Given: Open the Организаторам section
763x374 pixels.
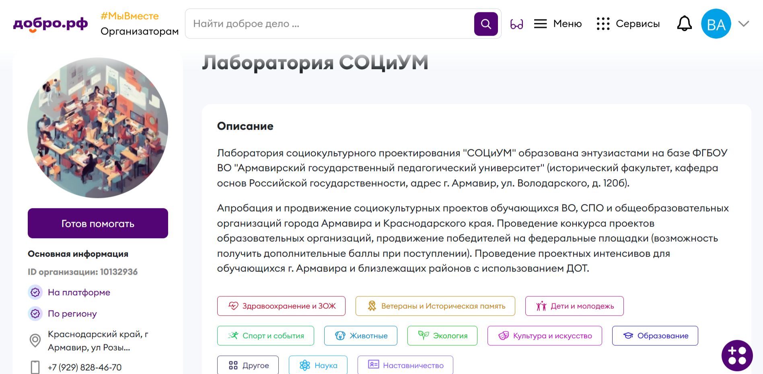Looking at the screenshot, I should click(x=139, y=31).
